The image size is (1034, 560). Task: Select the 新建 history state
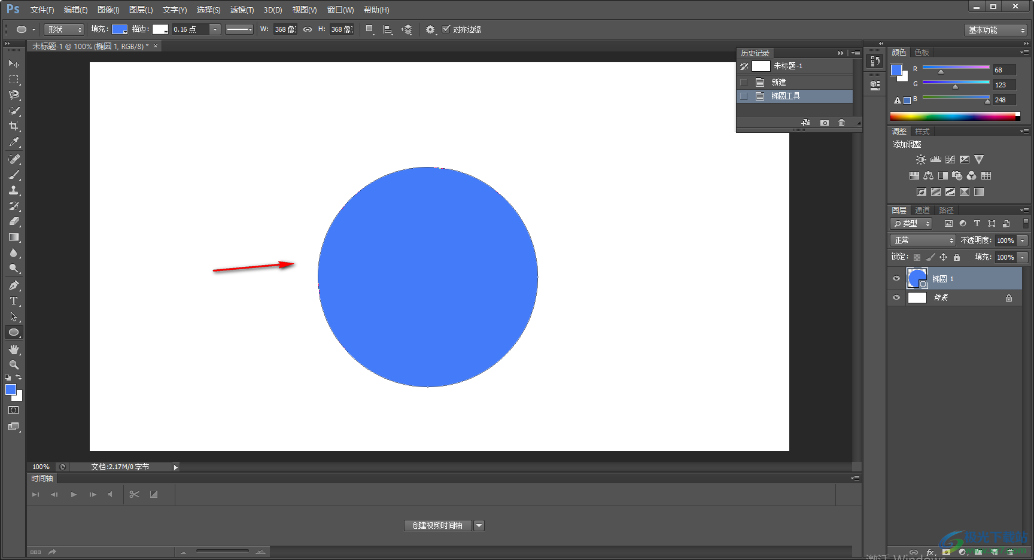(795, 82)
